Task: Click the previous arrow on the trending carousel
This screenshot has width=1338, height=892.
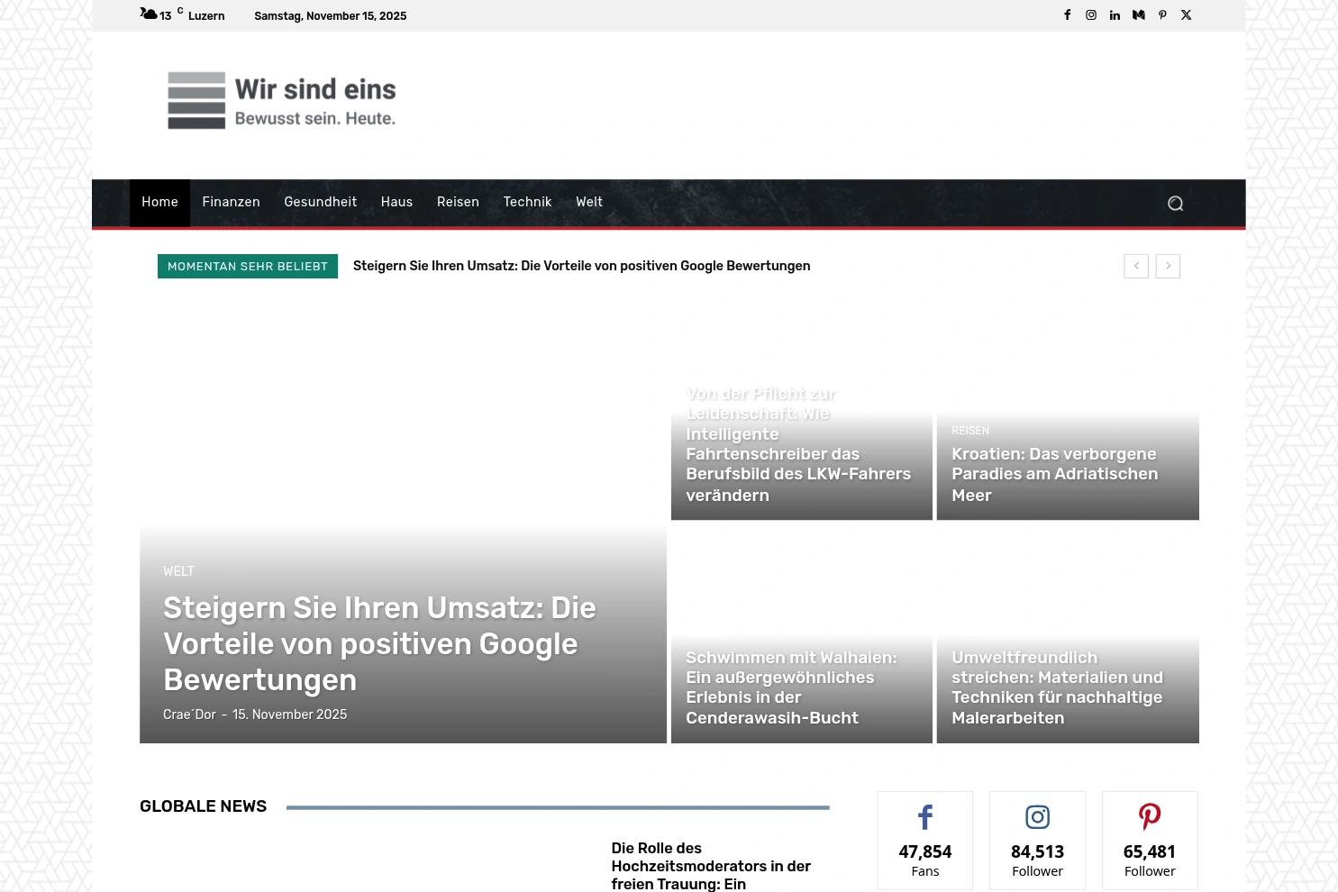Action: (1136, 266)
